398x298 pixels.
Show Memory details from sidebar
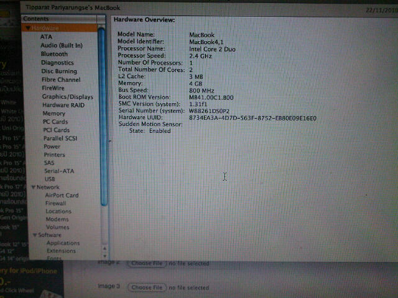coord(54,114)
